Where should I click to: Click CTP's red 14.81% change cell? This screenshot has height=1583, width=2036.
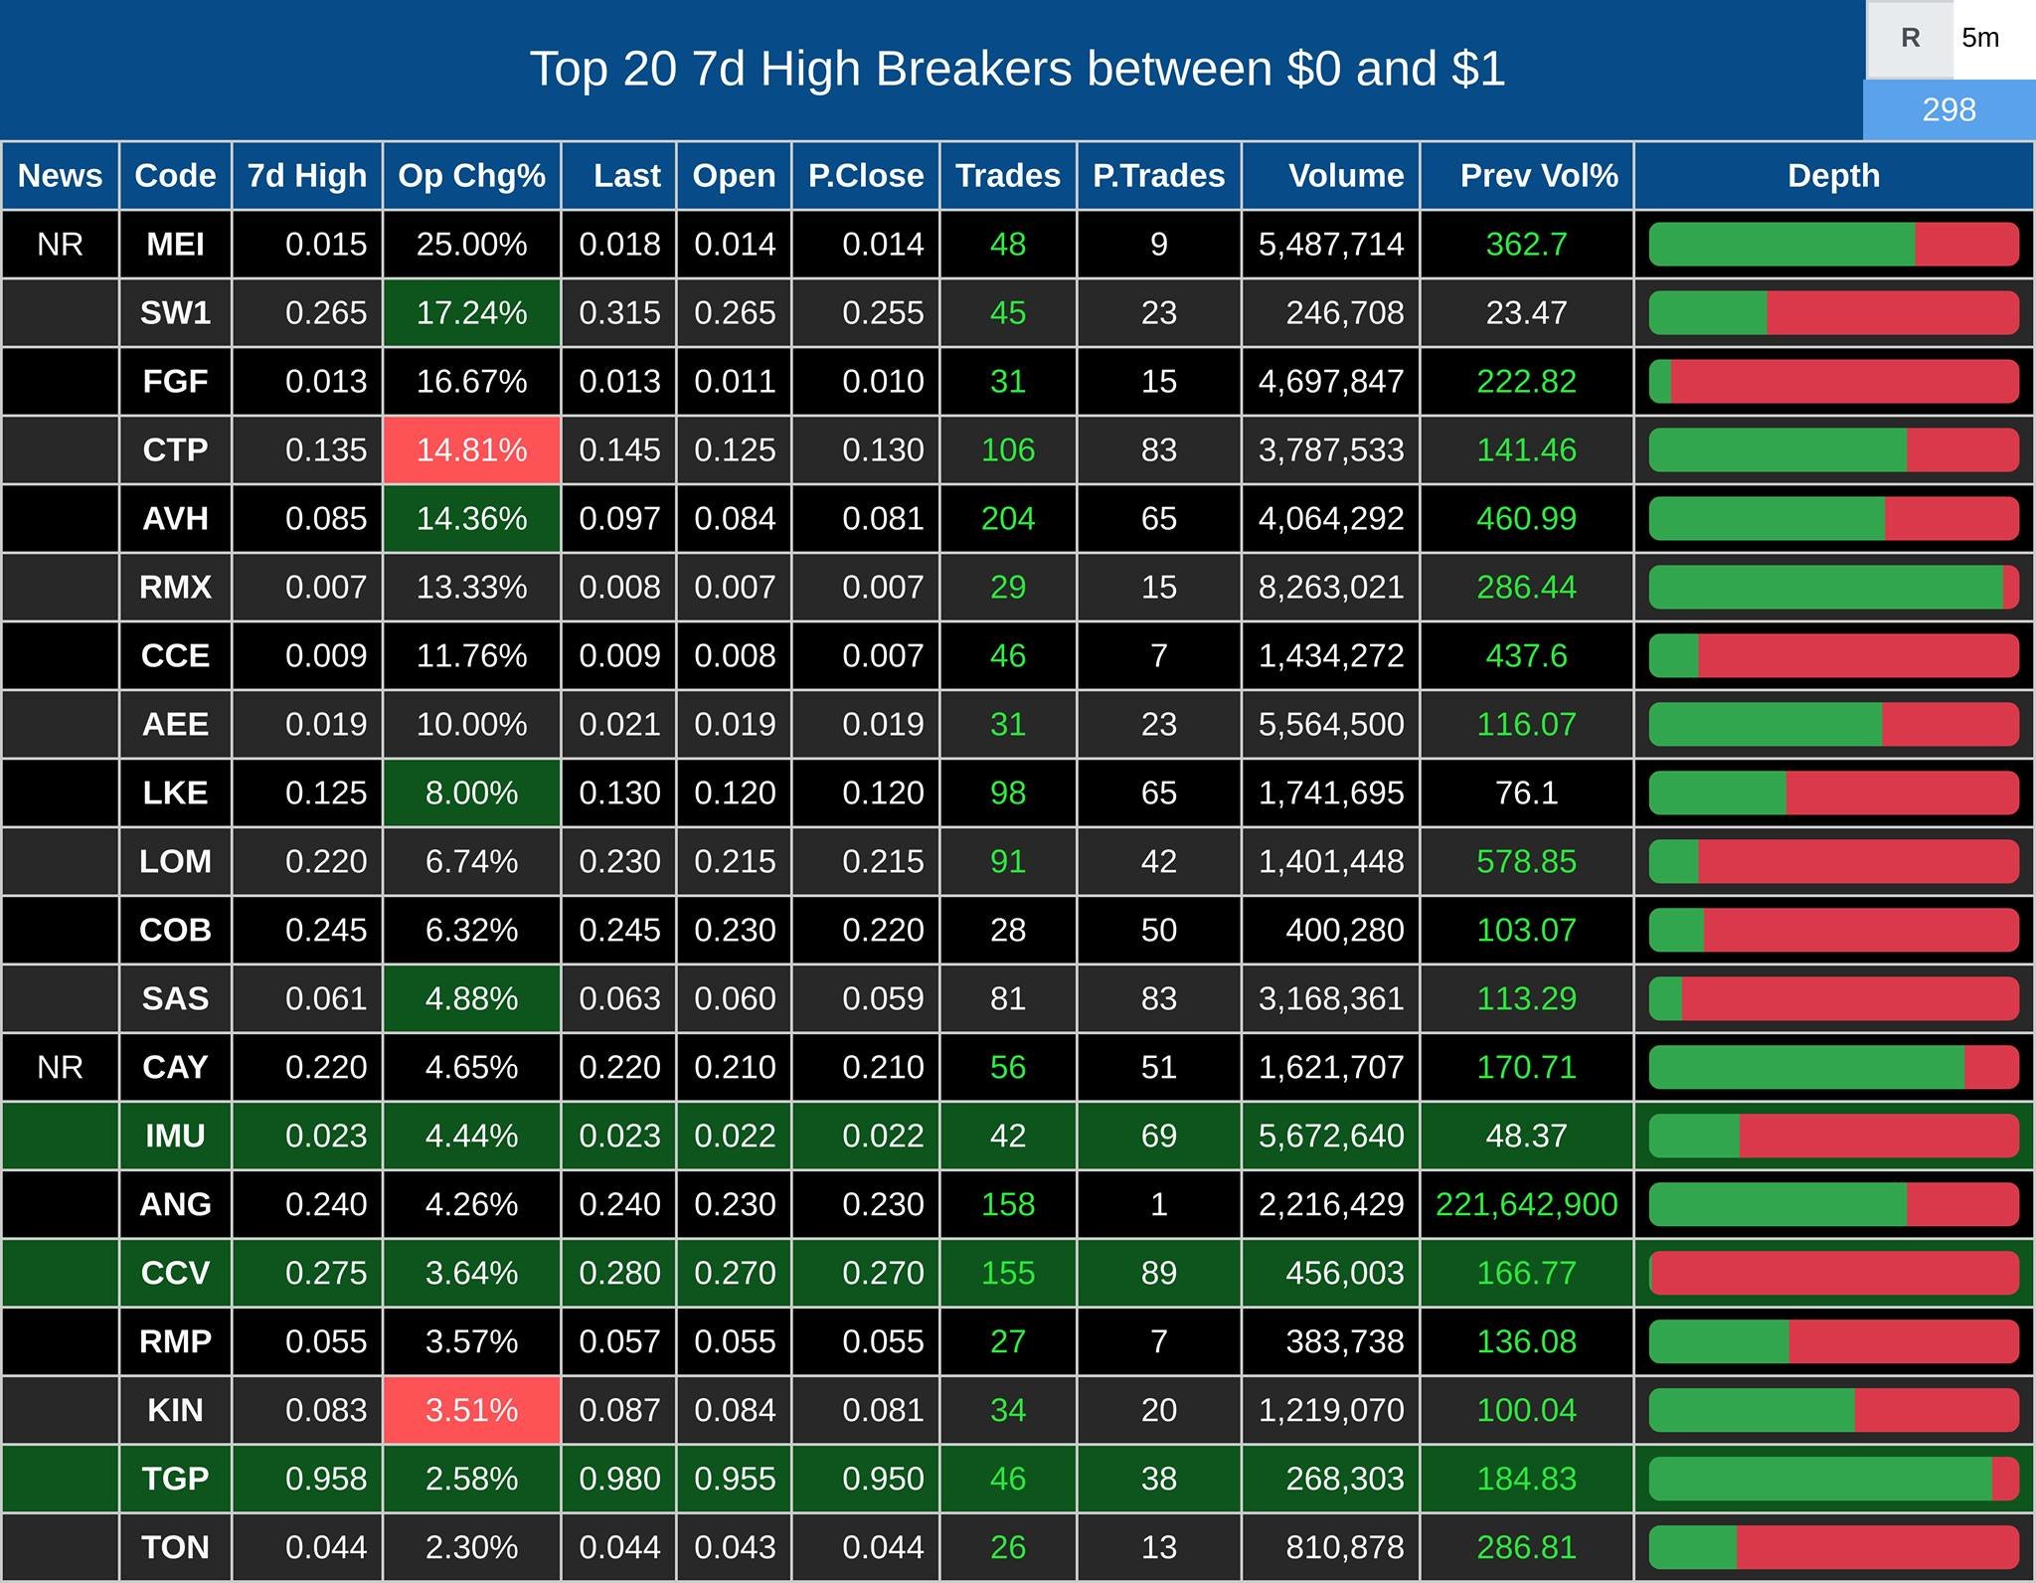tap(471, 450)
